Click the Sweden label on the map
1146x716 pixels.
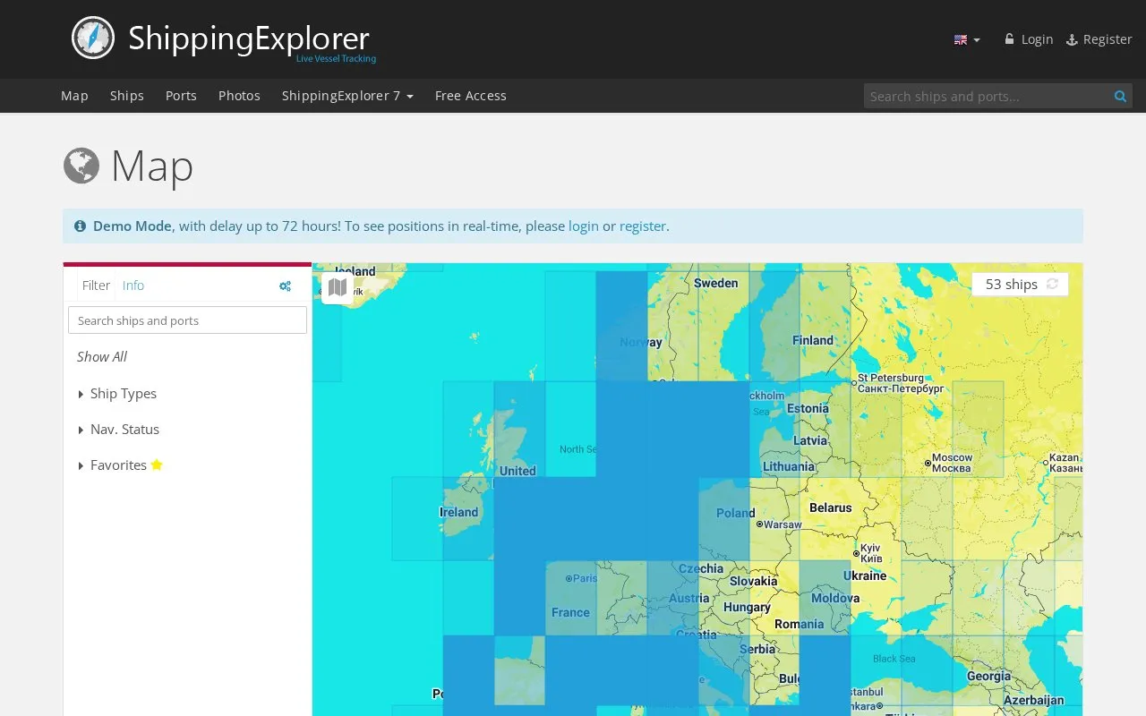tap(716, 283)
